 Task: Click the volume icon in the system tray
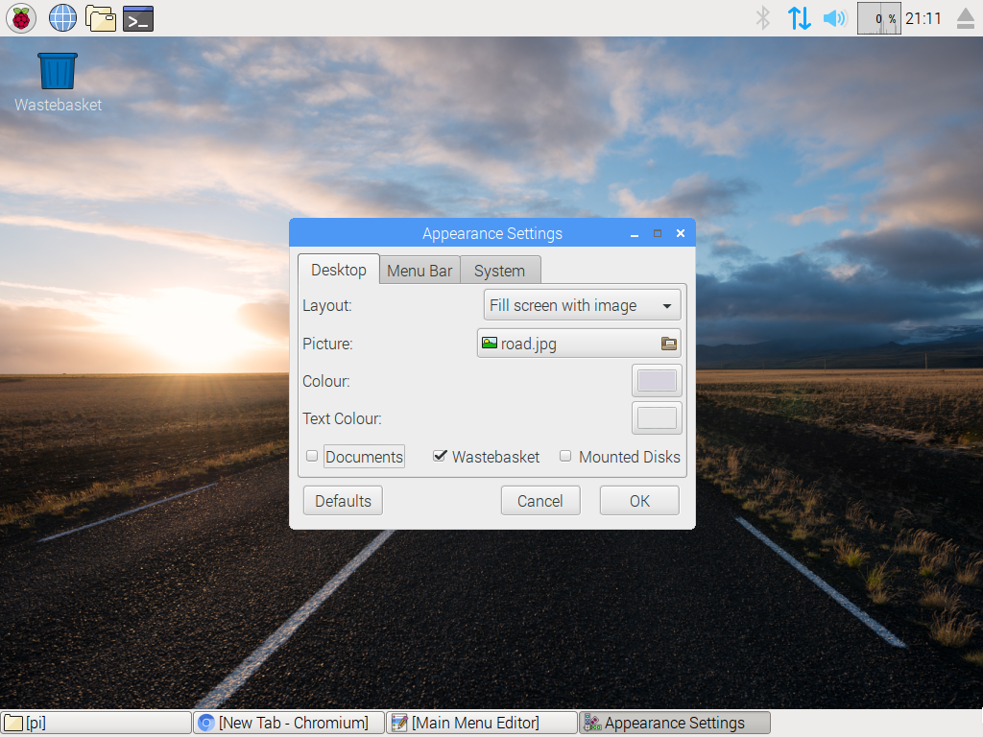pos(834,18)
